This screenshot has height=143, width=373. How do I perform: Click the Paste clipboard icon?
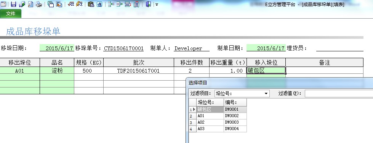(91, 4)
